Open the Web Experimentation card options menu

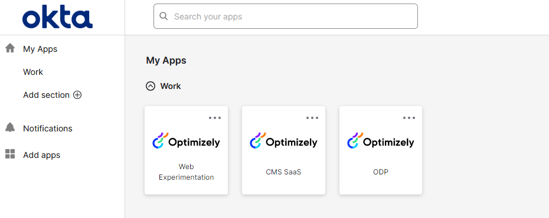[215, 118]
